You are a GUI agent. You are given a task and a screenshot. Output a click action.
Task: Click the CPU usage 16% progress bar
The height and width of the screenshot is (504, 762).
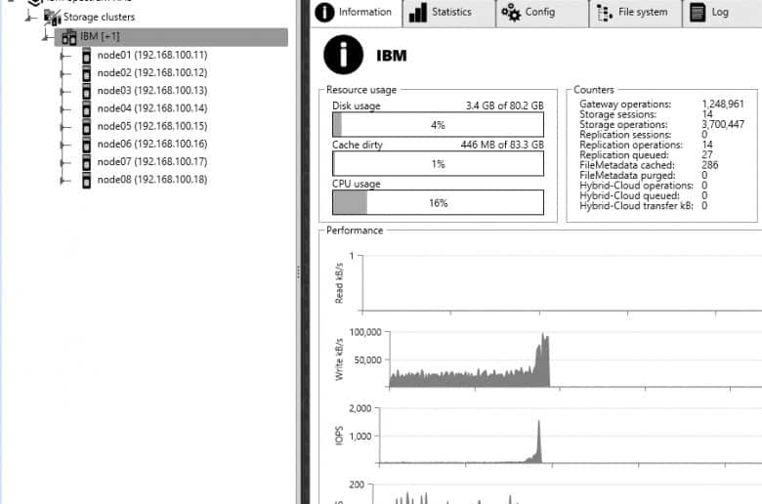[438, 202]
